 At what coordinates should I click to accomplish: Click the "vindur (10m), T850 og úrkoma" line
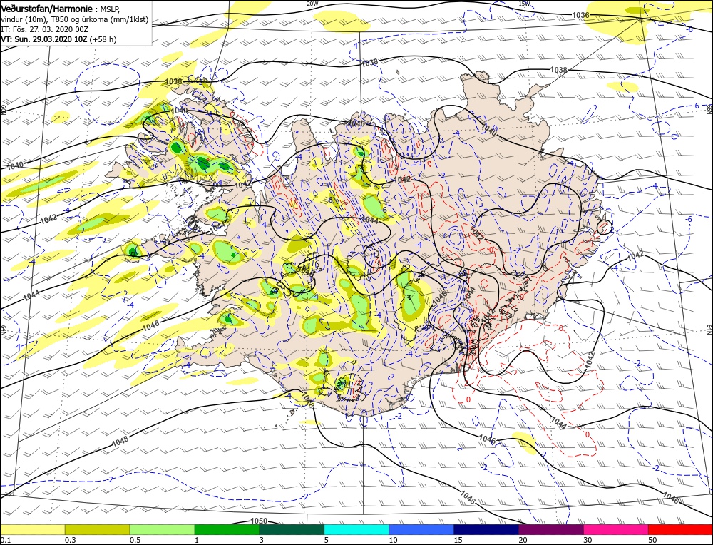tap(75, 19)
